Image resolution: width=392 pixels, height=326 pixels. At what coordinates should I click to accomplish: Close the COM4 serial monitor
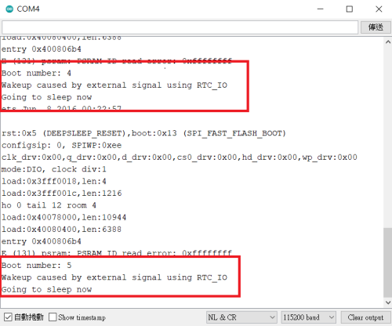point(379,9)
